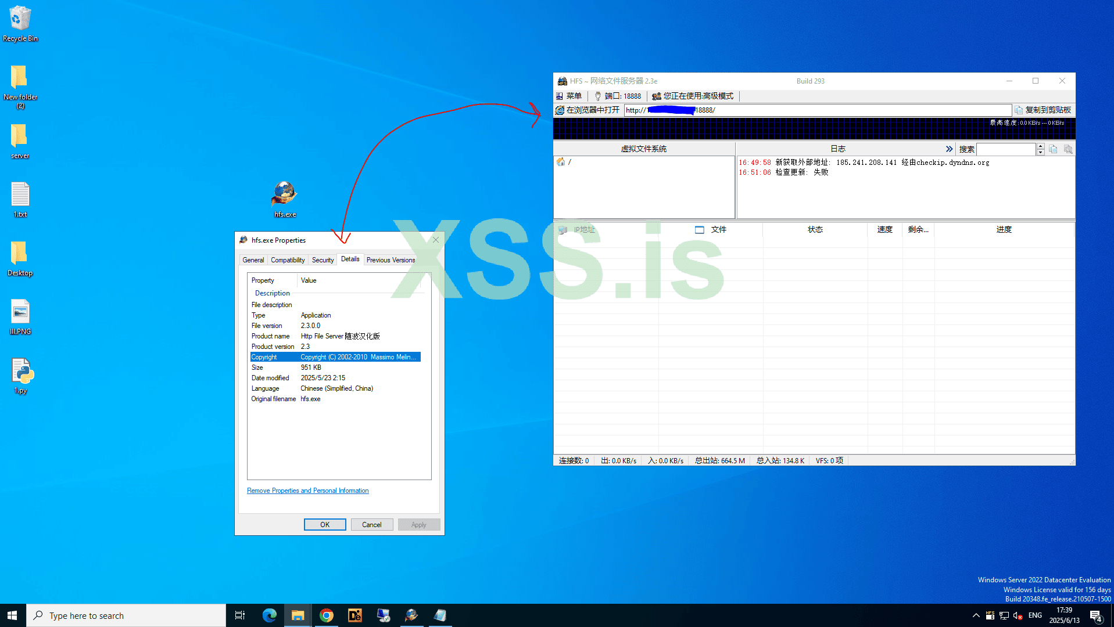Click the HFS title bar app icon
The image size is (1114, 627).
(x=562, y=81)
